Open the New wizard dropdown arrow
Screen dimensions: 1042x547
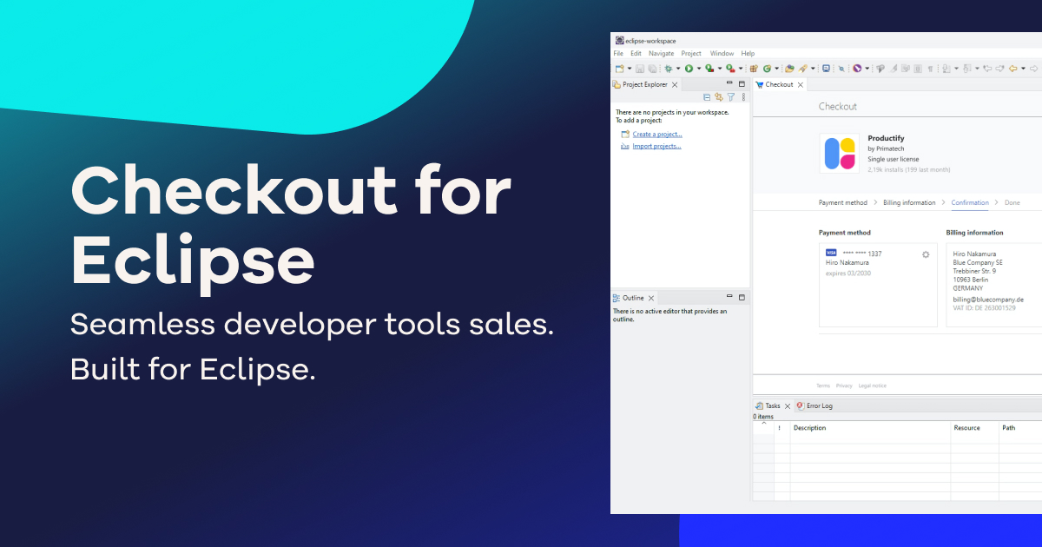[x=629, y=68]
